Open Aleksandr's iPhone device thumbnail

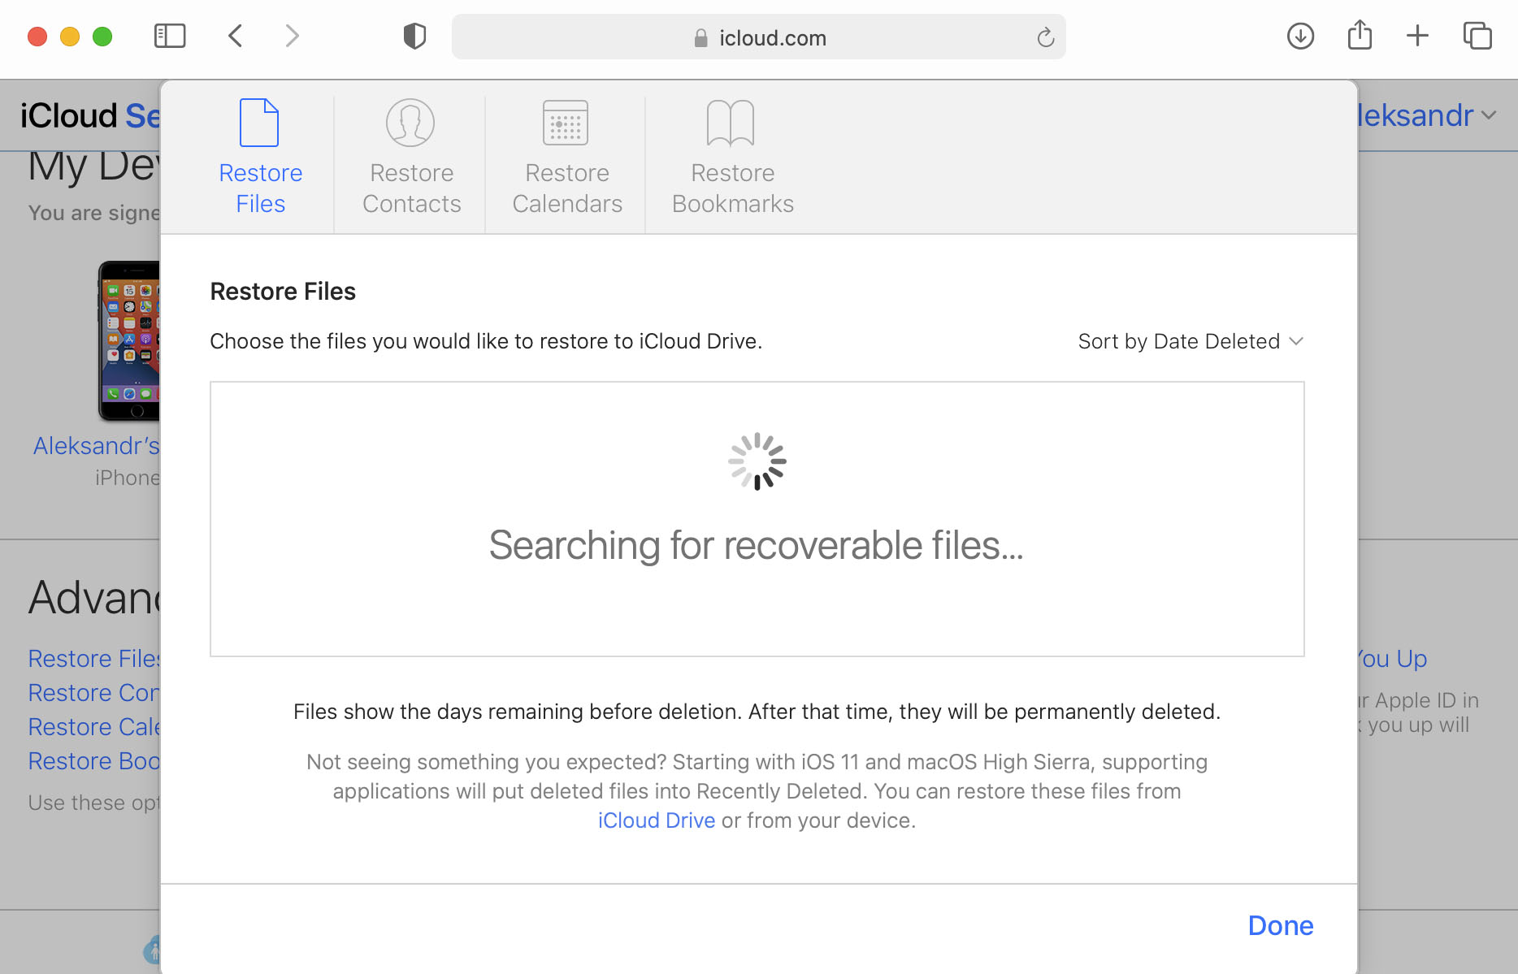(128, 341)
